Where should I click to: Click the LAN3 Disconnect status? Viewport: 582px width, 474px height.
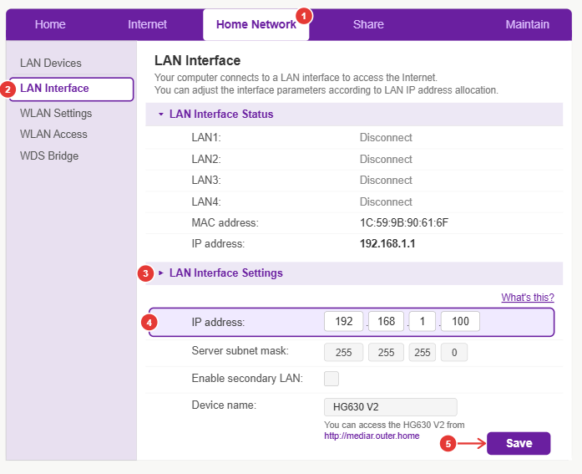tap(386, 181)
